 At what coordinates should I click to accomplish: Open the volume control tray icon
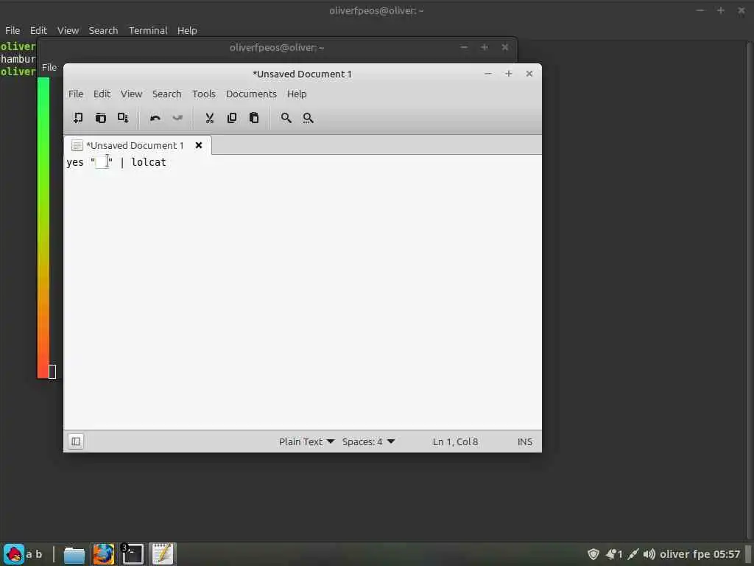pyautogui.click(x=649, y=554)
